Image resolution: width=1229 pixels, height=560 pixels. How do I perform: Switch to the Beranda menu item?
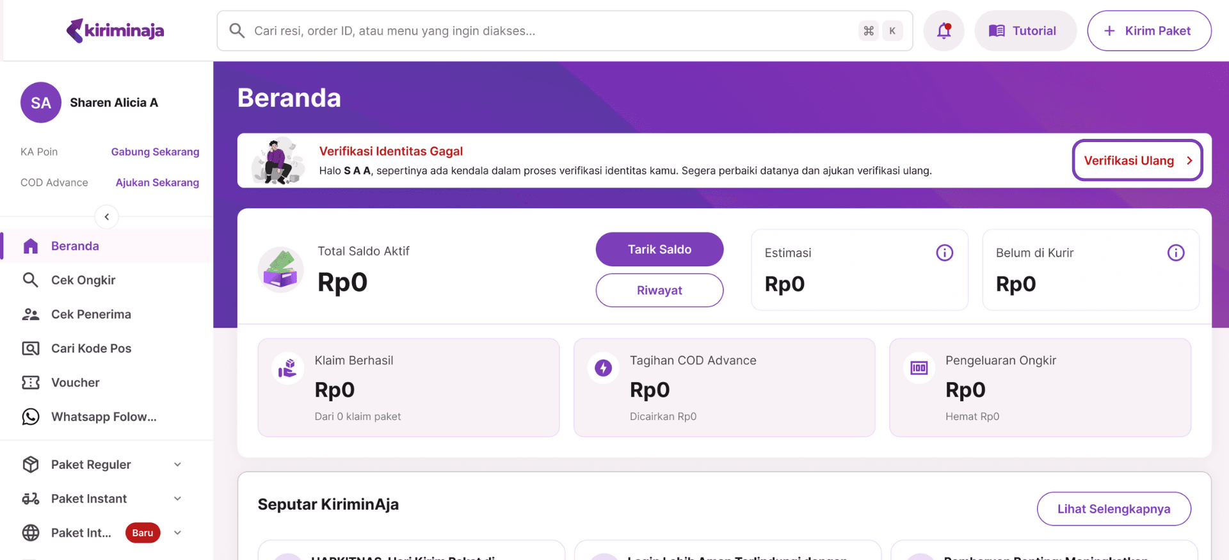coord(75,245)
